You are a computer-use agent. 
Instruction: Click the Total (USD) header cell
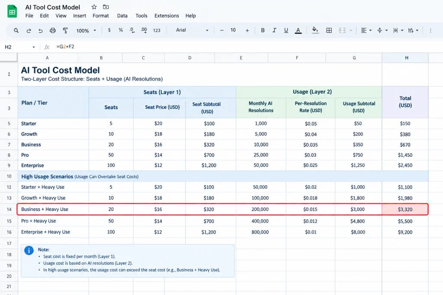405,102
